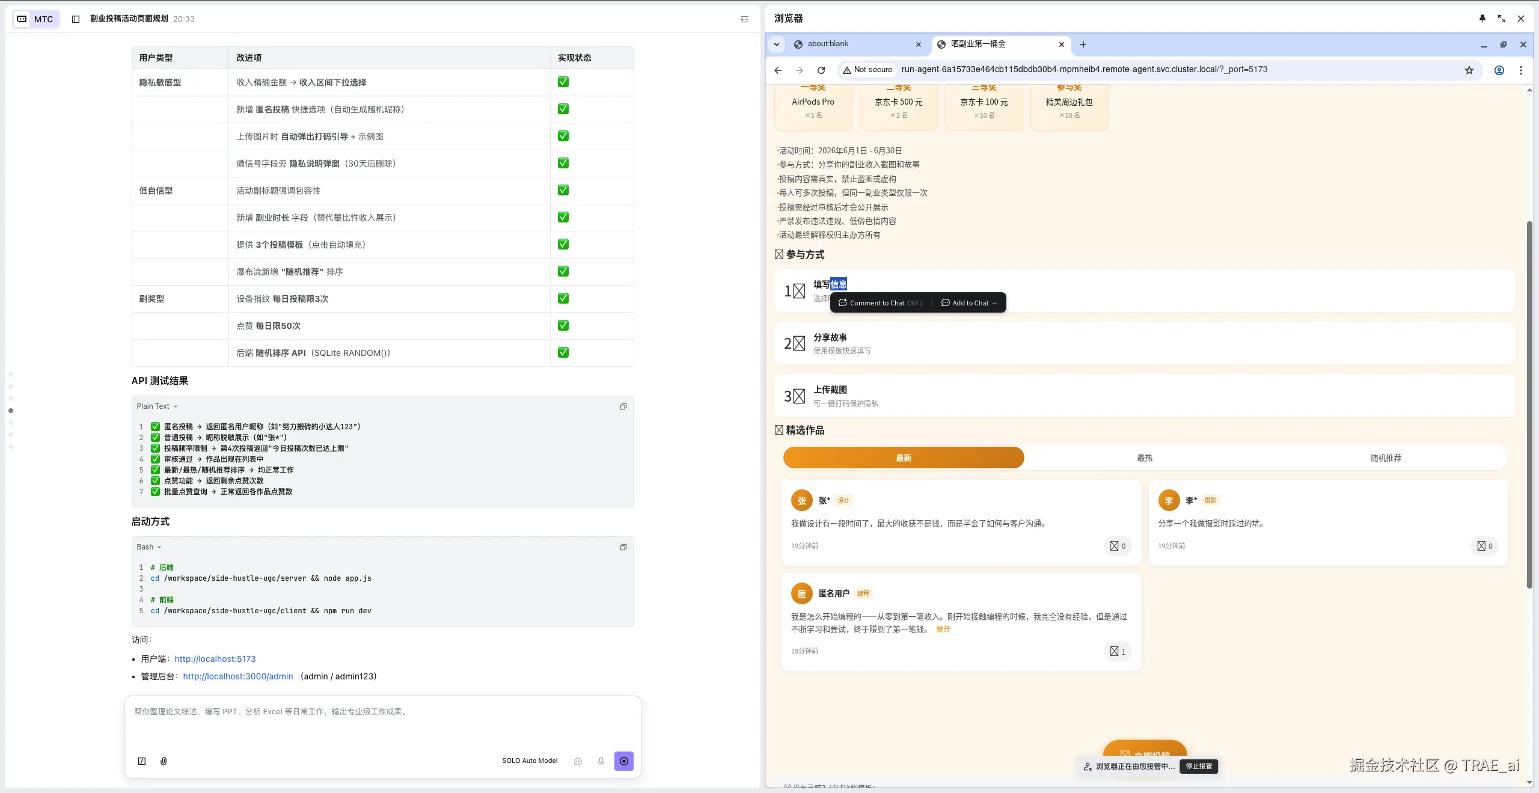Click the Not secure site info chip
This screenshot has width=1539, height=793.
867,70
